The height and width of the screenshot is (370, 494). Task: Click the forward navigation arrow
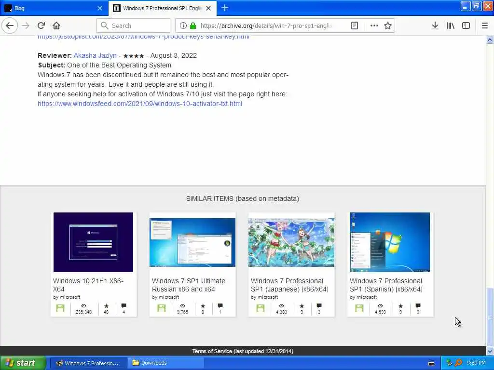tap(26, 26)
